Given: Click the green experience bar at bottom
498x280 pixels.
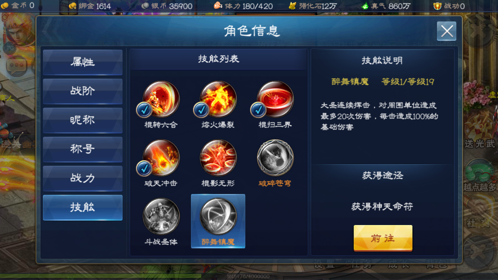Looking at the screenshot, I should click(101, 276).
